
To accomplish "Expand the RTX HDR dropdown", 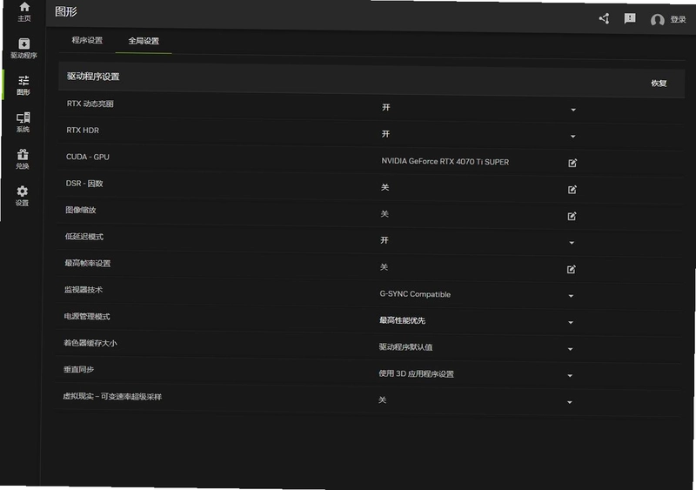I will click(x=572, y=137).
